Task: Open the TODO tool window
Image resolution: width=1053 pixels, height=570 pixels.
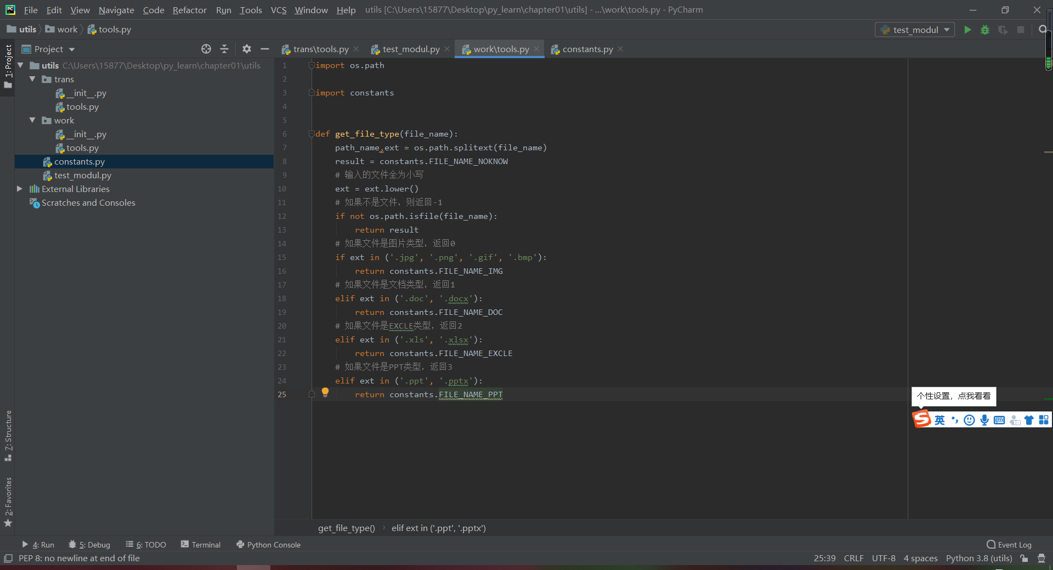Action: click(x=146, y=545)
